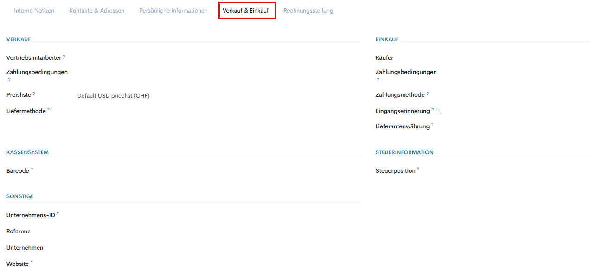Viewport: 590px width, 270px height.
Task: Click help icon beside Eingangserinnerung label
Action: click(433, 110)
